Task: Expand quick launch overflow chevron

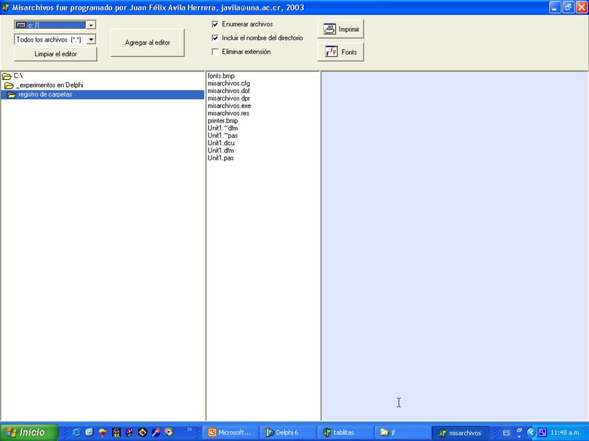Action: coord(190,429)
